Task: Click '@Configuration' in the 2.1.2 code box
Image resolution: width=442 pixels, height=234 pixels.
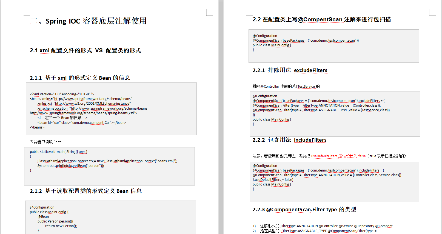Action: 42,207
